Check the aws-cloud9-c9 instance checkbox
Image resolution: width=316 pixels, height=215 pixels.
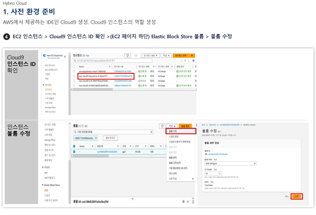(74, 86)
